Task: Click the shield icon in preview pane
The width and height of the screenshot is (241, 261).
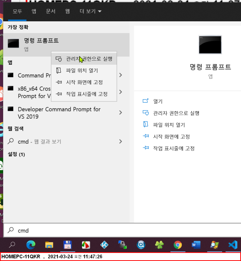Action: point(146,113)
